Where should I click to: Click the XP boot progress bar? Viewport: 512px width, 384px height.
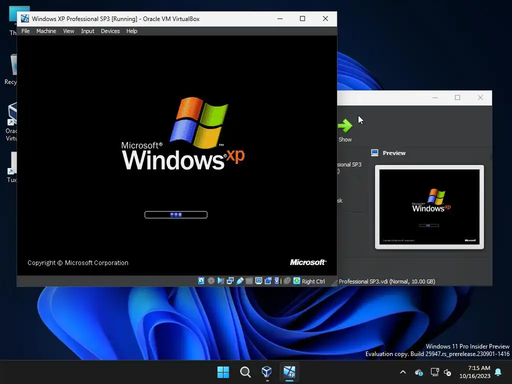point(176,214)
